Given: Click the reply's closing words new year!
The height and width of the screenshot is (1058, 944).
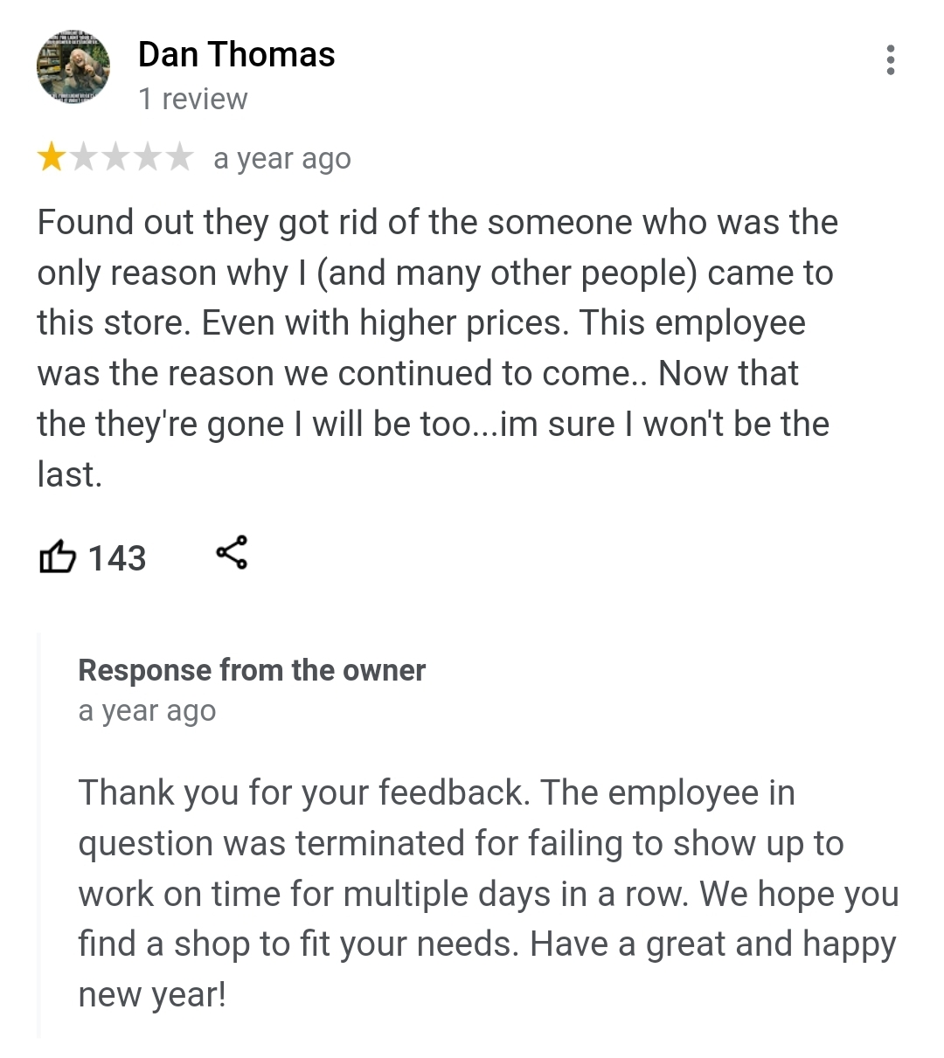Looking at the screenshot, I should 152,995.
